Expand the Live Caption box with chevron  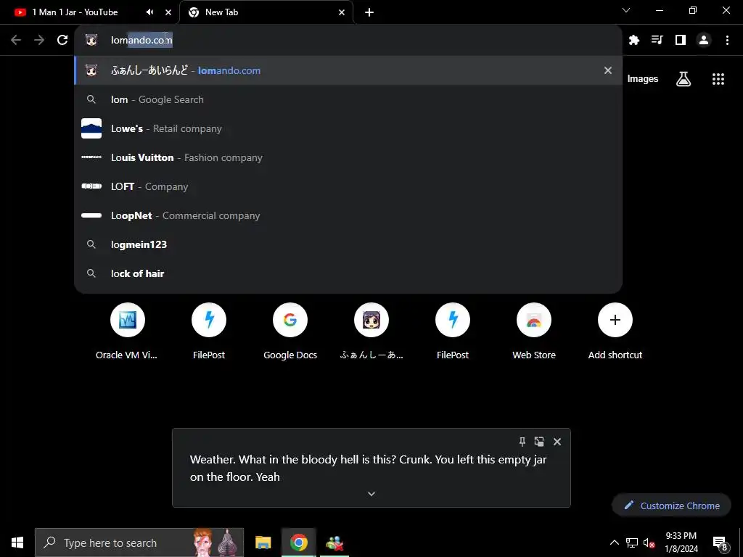pos(371,494)
